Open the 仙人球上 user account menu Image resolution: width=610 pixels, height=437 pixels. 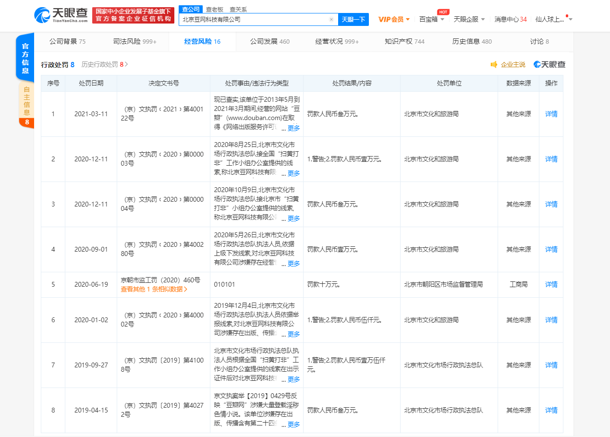[x=553, y=19]
